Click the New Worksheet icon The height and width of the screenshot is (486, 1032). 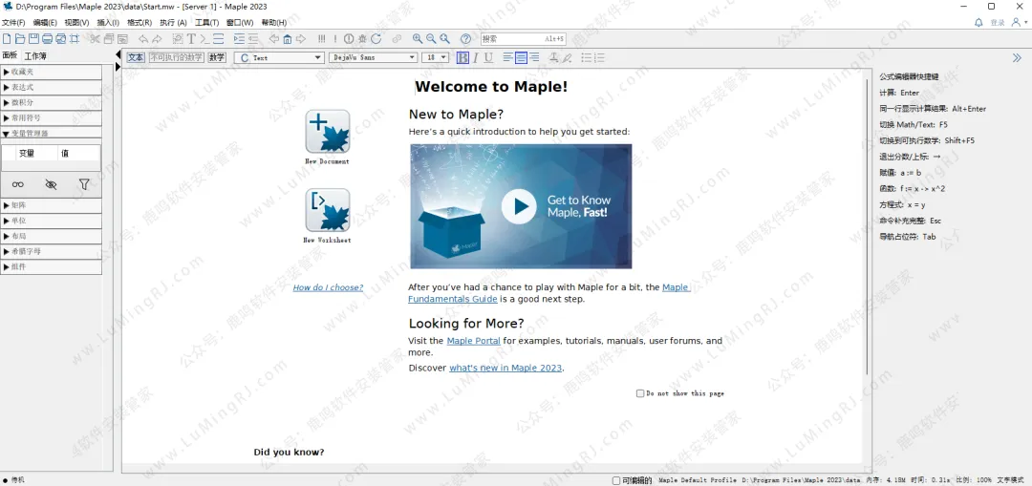327,210
